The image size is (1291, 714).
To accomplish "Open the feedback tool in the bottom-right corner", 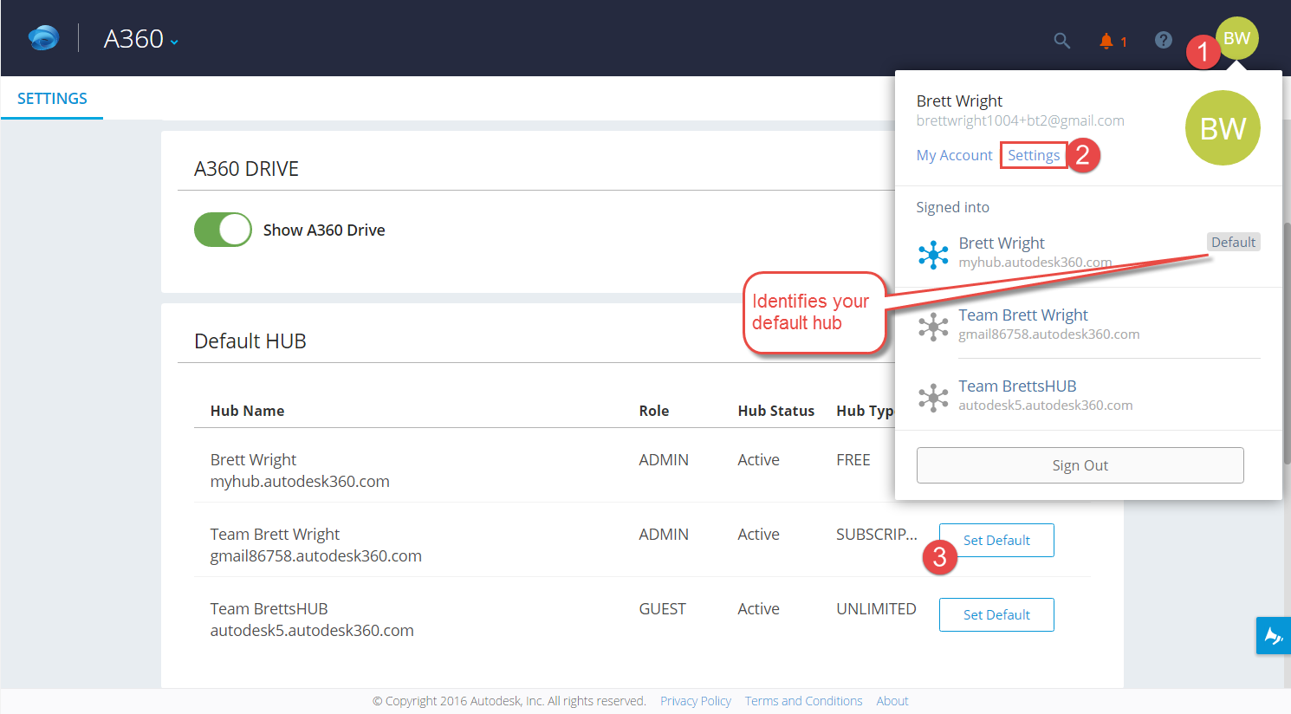I will click(x=1273, y=635).
